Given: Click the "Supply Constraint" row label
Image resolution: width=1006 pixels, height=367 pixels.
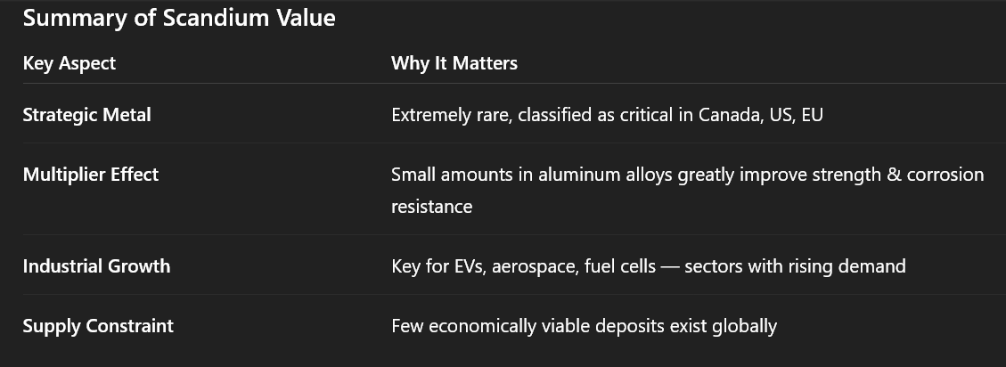Looking at the screenshot, I should (98, 326).
